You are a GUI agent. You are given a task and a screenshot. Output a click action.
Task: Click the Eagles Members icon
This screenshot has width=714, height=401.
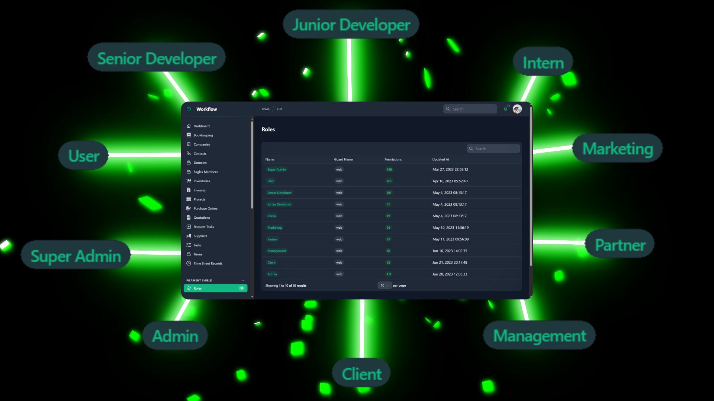pos(189,172)
